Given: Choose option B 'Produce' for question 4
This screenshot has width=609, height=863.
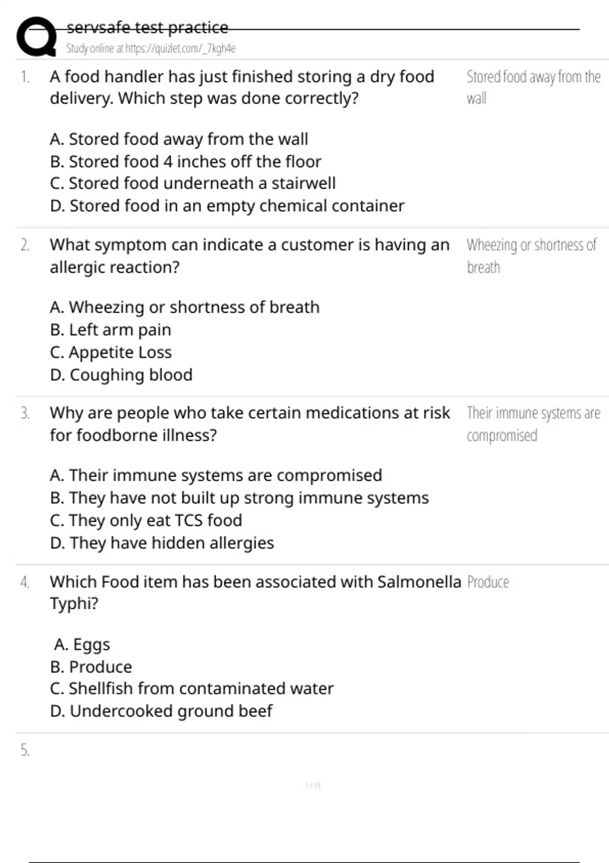Looking at the screenshot, I should pos(91,667).
